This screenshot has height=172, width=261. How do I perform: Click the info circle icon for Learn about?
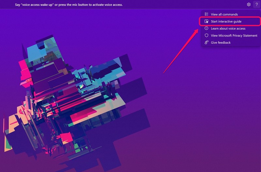(206, 28)
